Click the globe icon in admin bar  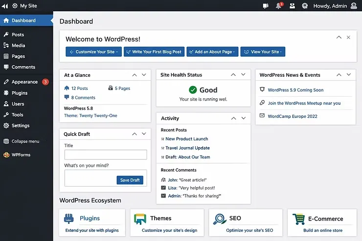pos(305,6)
